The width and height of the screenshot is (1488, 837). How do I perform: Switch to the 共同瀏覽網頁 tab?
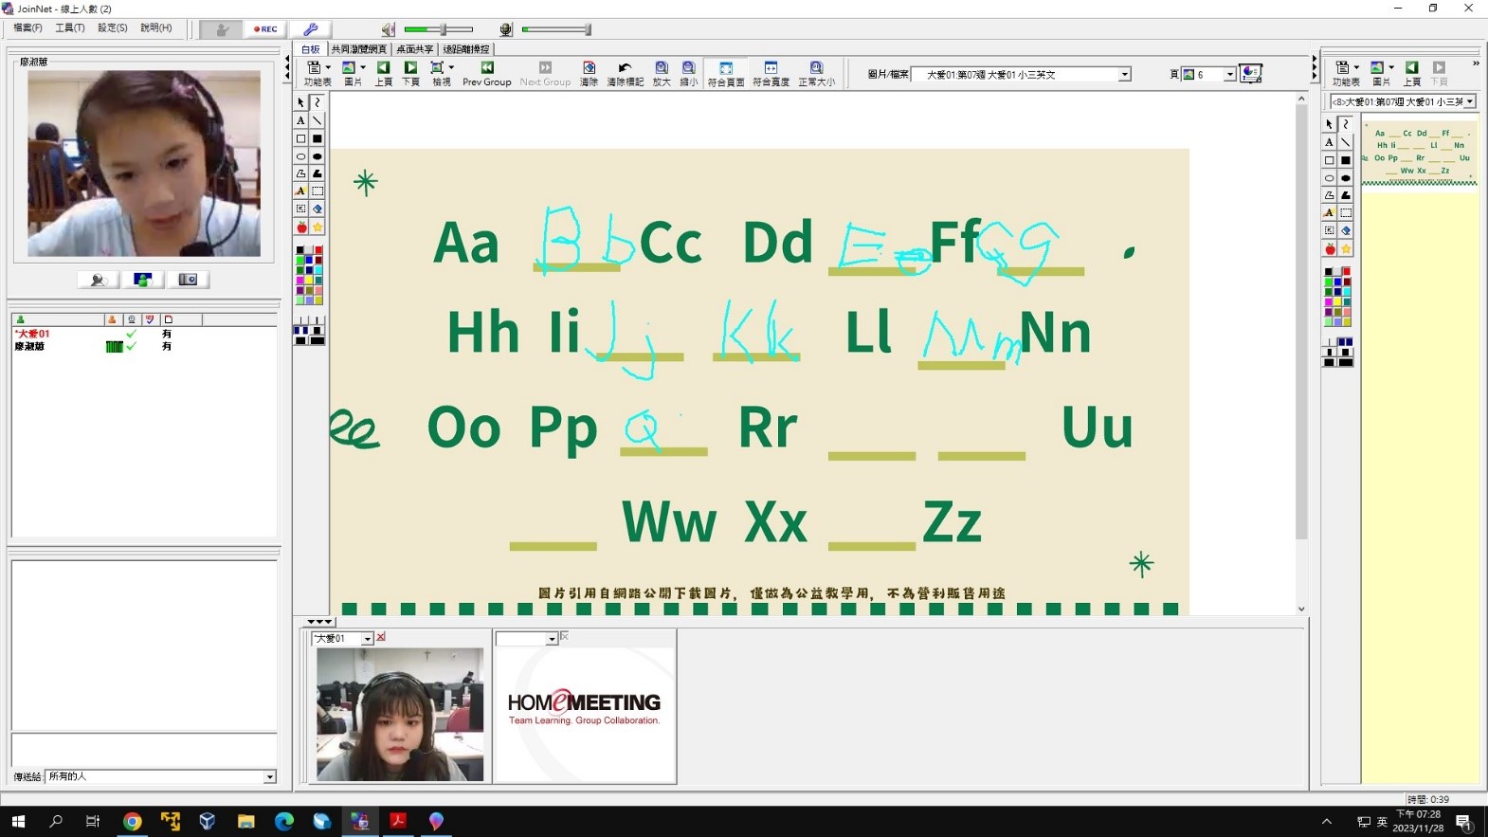click(x=359, y=49)
